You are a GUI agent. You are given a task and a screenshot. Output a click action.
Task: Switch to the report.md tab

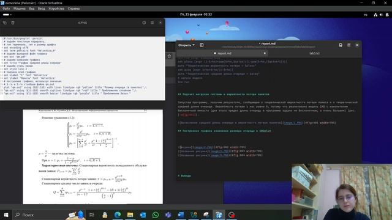click(222, 53)
